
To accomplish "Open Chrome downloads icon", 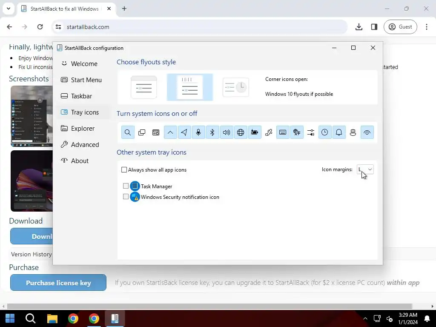I will [359, 27].
